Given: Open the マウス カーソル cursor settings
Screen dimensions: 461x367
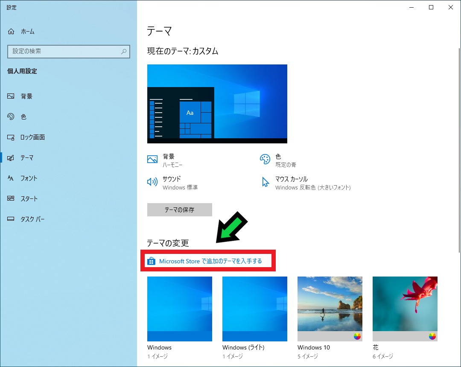Looking at the screenshot, I should pyautogui.click(x=266, y=182).
